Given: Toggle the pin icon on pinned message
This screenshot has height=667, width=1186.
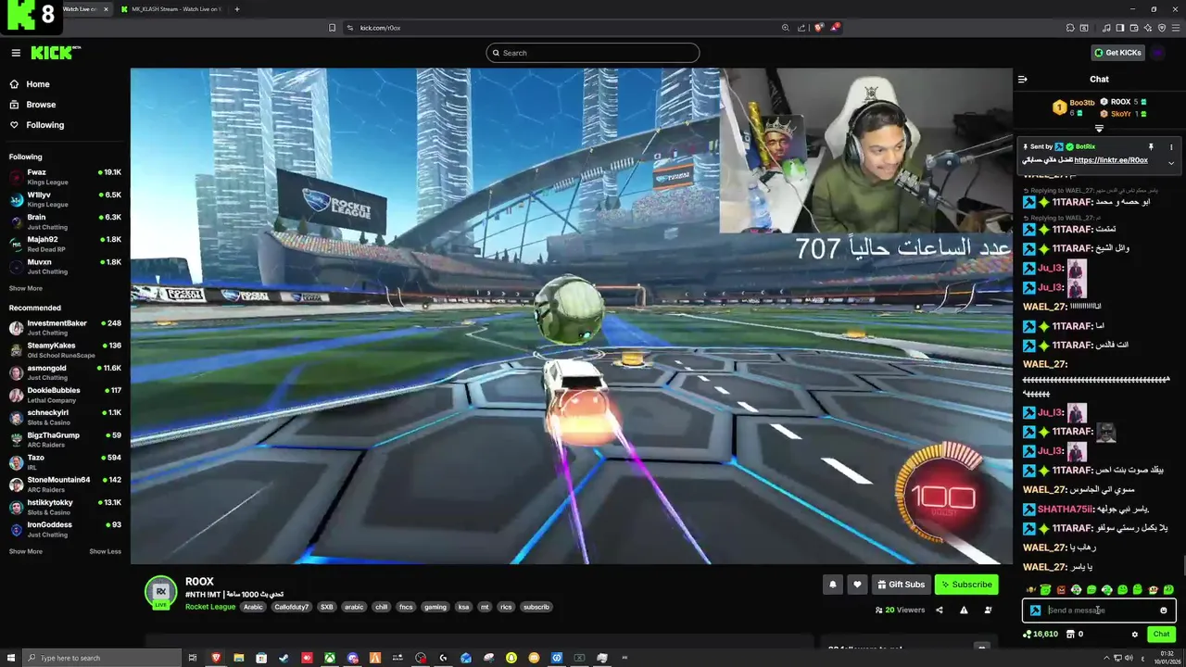Looking at the screenshot, I should pos(1151,147).
